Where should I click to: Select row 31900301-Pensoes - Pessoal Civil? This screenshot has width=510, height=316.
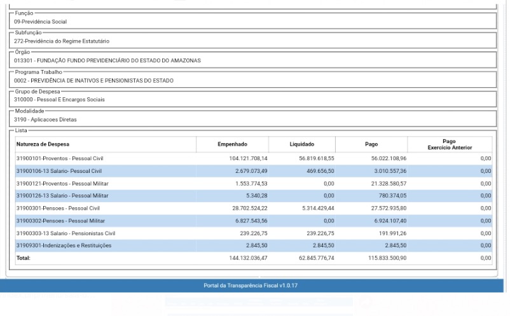(x=58, y=209)
